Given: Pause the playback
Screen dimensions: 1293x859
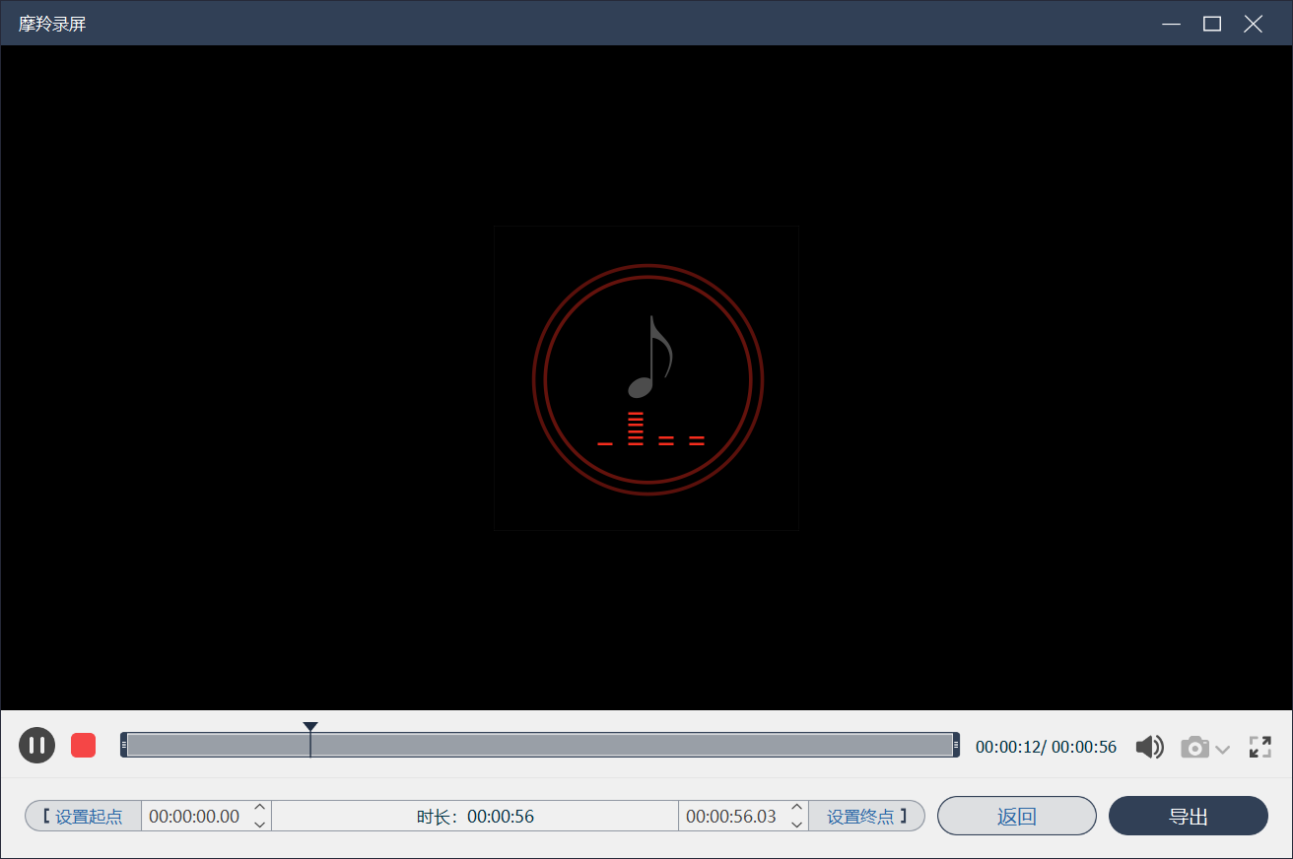Looking at the screenshot, I should click(36, 745).
